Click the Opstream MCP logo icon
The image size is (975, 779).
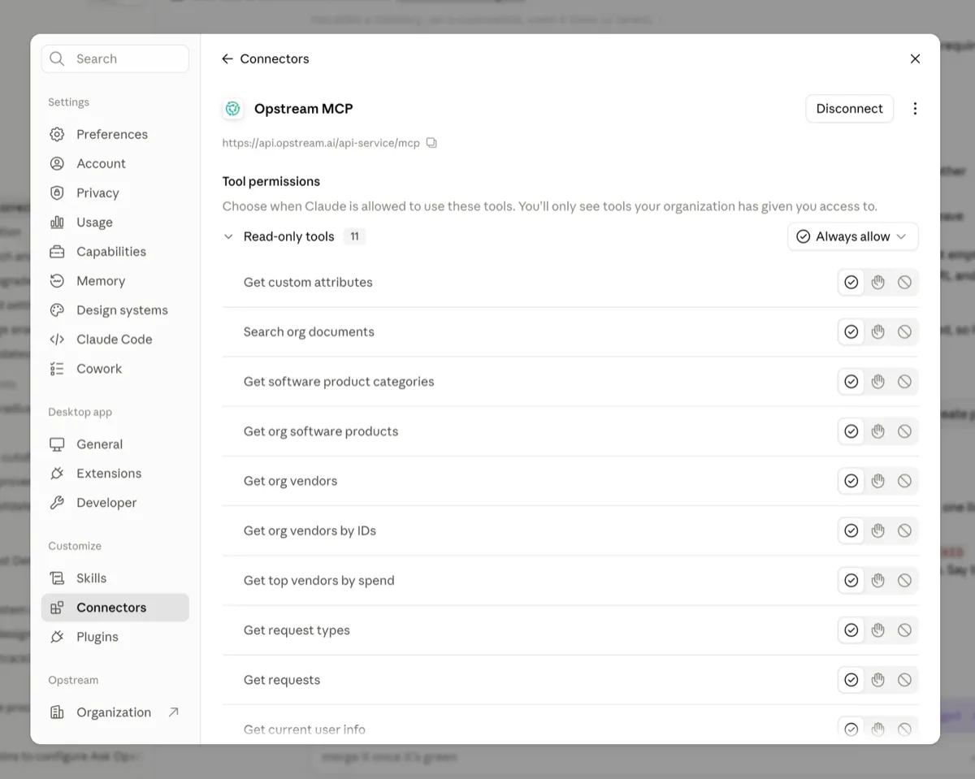coord(233,108)
